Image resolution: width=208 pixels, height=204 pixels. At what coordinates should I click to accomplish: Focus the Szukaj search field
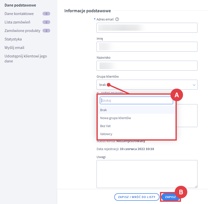pos(136,100)
